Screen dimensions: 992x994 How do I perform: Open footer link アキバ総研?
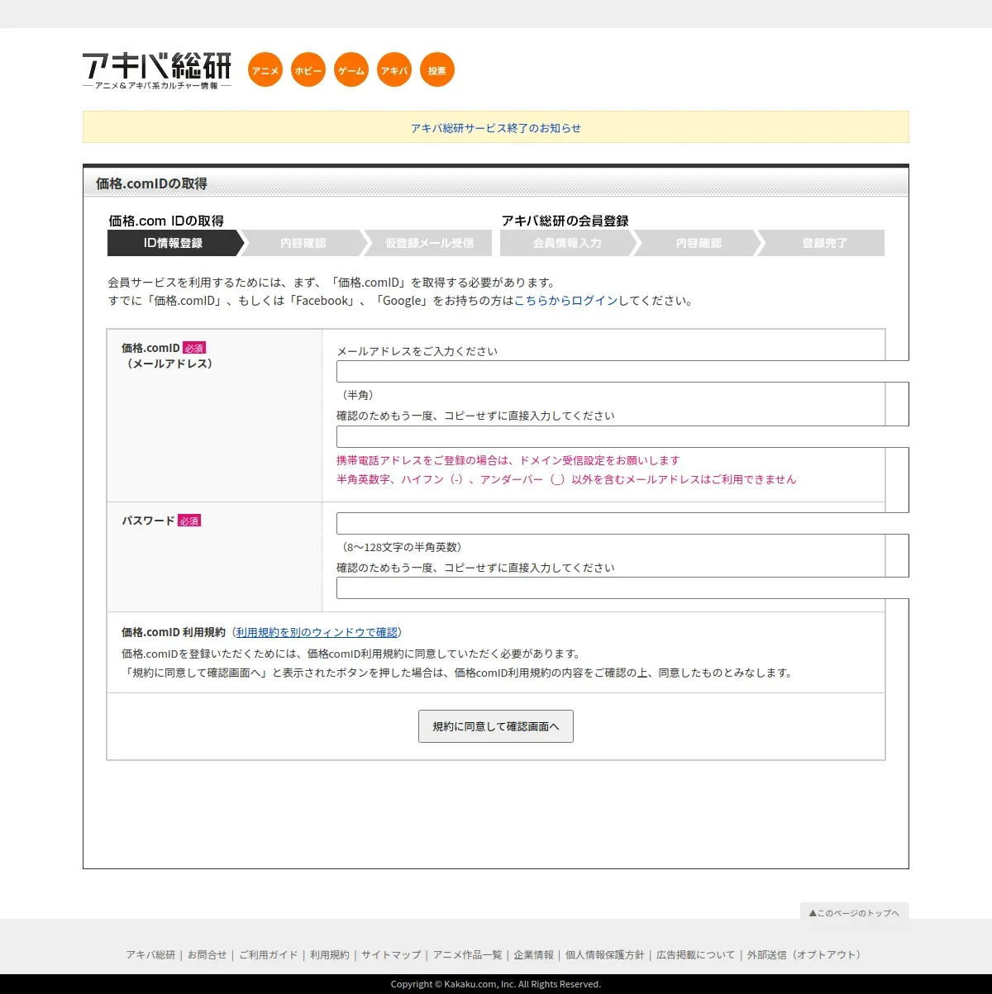pyautogui.click(x=150, y=954)
